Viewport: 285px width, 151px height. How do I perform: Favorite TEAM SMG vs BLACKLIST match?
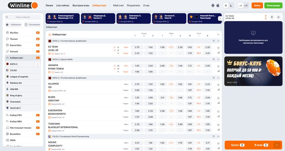click(218, 125)
